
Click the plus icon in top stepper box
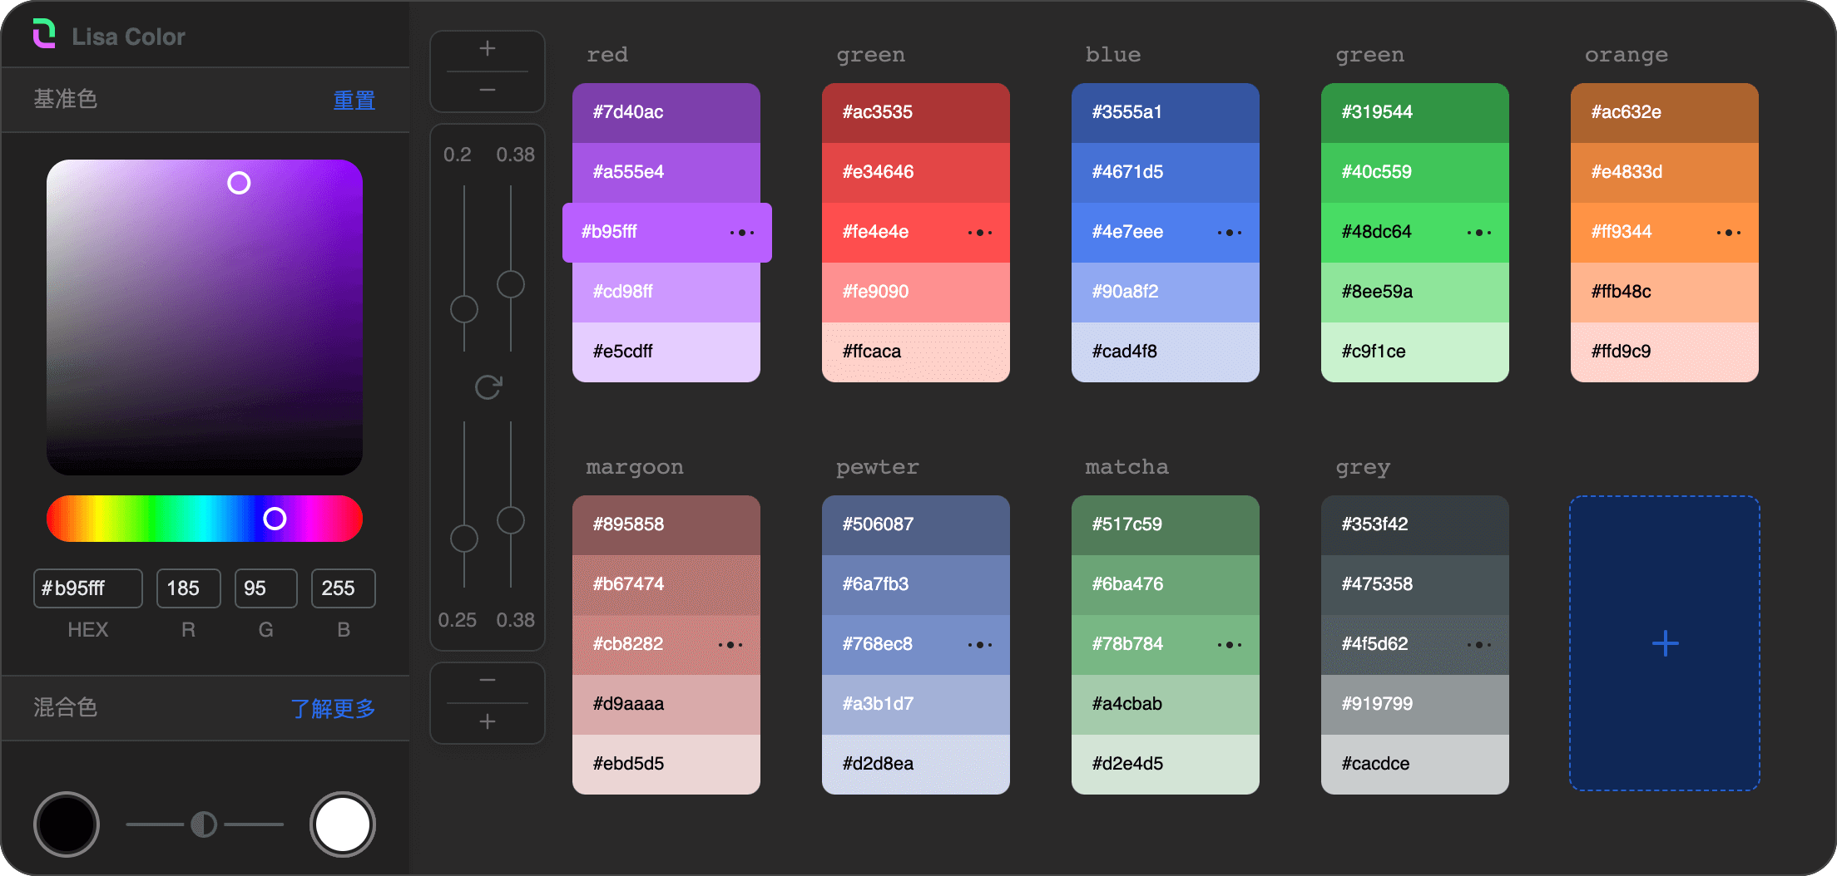point(488,49)
